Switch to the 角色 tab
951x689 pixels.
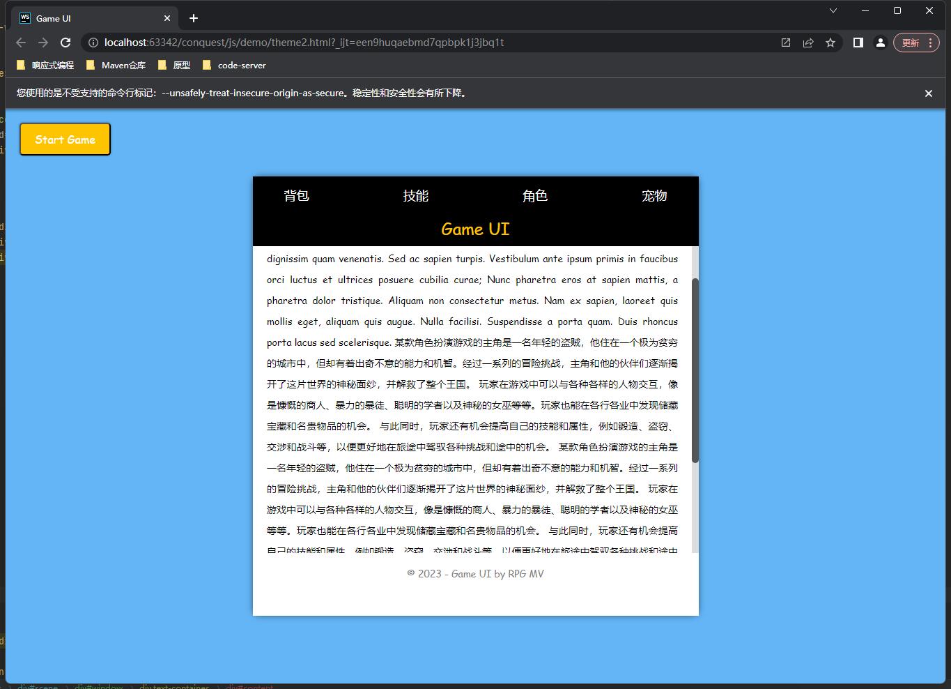point(535,196)
